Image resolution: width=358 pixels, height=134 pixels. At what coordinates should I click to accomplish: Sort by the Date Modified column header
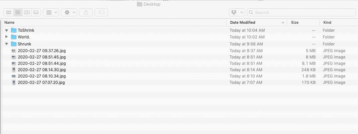tap(257, 22)
